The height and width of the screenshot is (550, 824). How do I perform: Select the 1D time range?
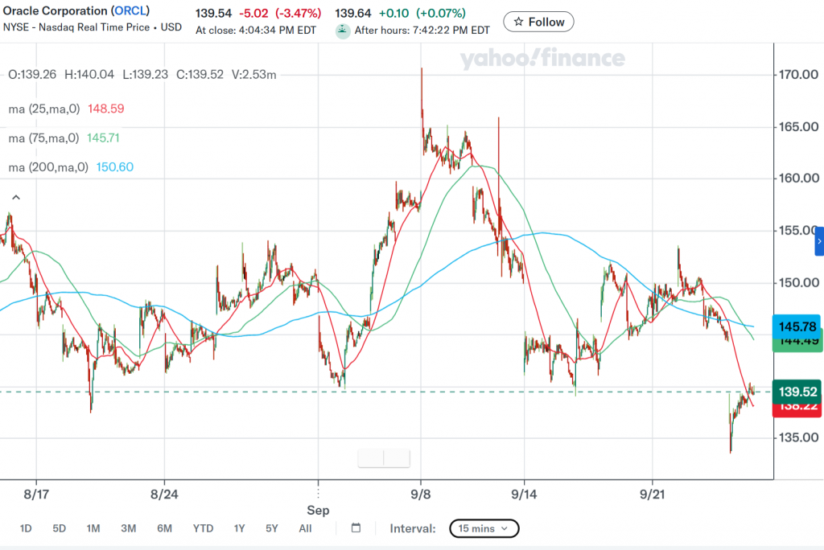point(26,528)
